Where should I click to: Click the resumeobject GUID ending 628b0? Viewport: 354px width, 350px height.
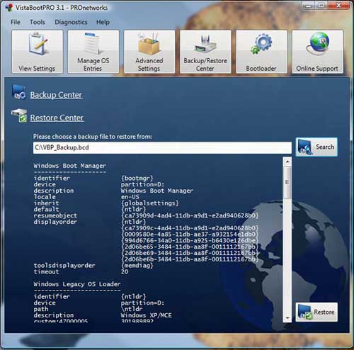(190, 215)
